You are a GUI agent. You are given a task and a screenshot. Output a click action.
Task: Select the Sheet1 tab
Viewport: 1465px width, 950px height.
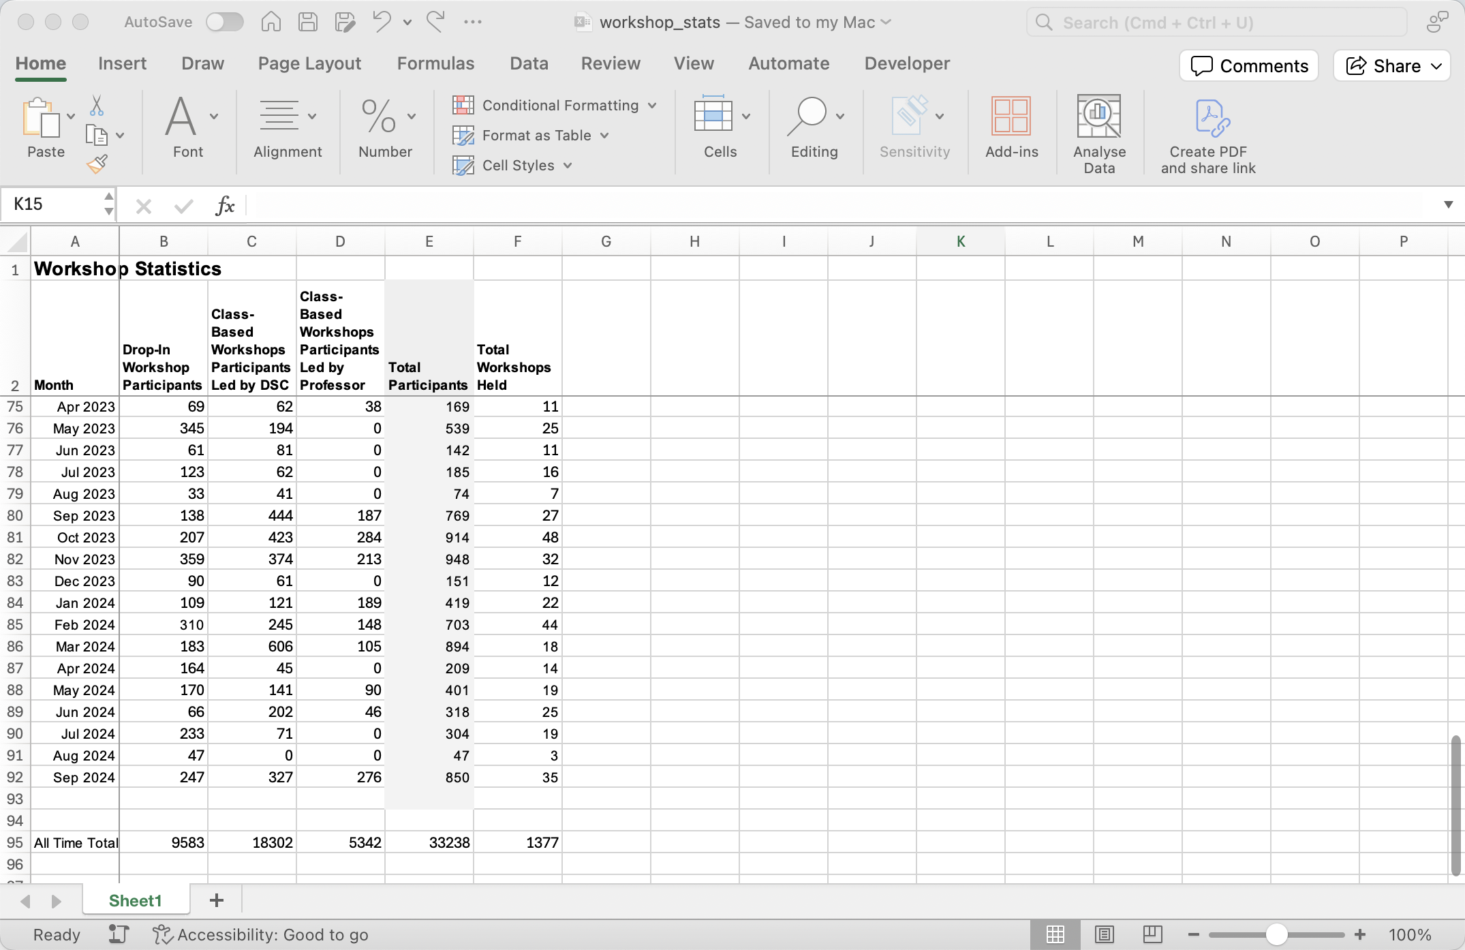(x=136, y=900)
